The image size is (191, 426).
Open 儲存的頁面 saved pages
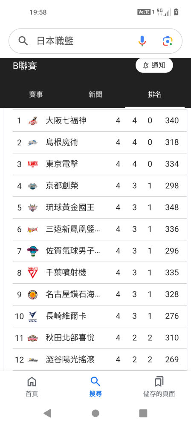point(159,387)
